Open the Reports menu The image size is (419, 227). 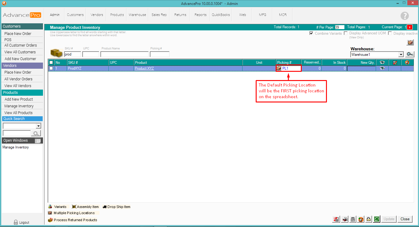(x=200, y=15)
